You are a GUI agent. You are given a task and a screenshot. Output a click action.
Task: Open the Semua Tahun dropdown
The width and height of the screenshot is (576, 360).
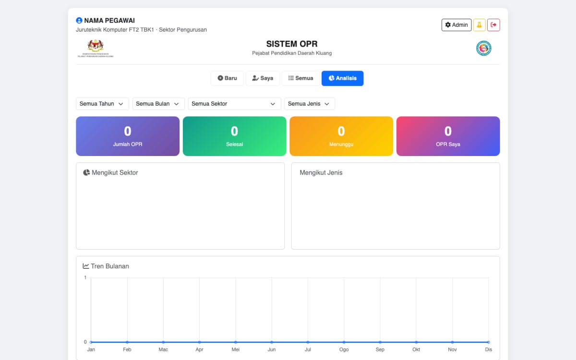pyautogui.click(x=102, y=104)
